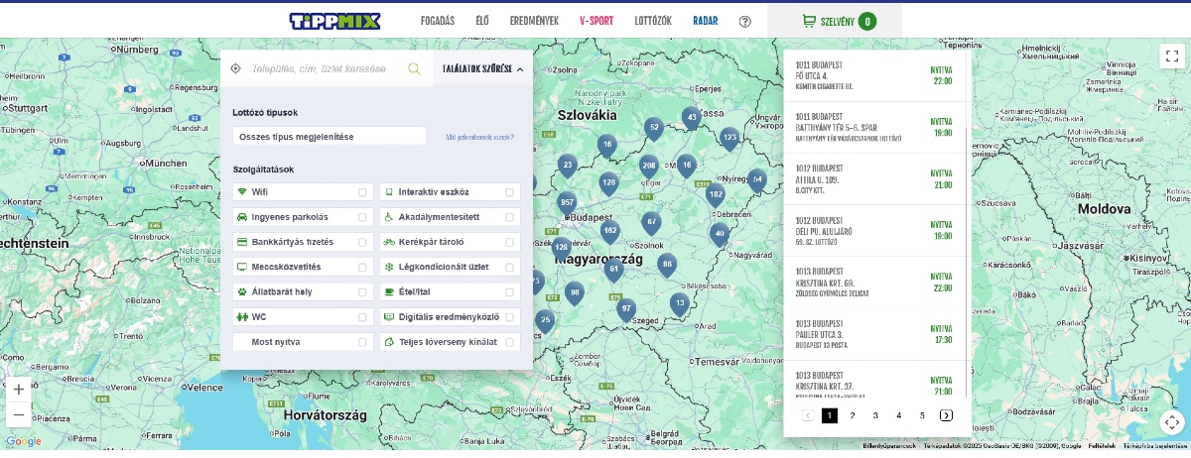This screenshot has height=458, width=1191.
Task: Zoom out on the map
Action: pos(18,414)
